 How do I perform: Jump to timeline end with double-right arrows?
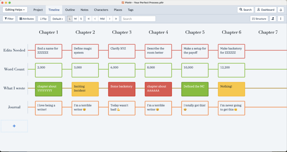coord(116,19)
